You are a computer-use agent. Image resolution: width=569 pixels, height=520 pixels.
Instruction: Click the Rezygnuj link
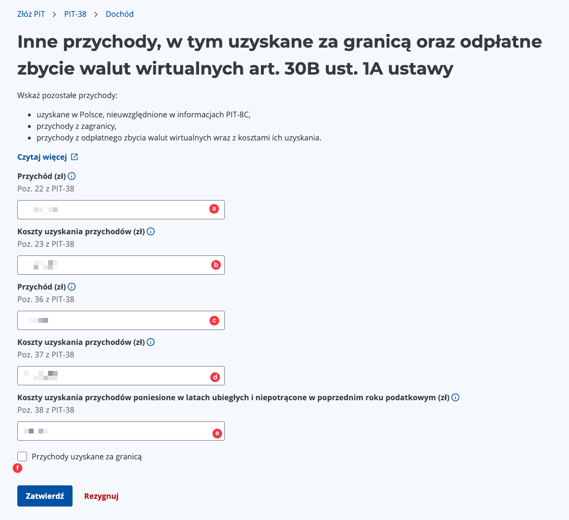coord(101,495)
